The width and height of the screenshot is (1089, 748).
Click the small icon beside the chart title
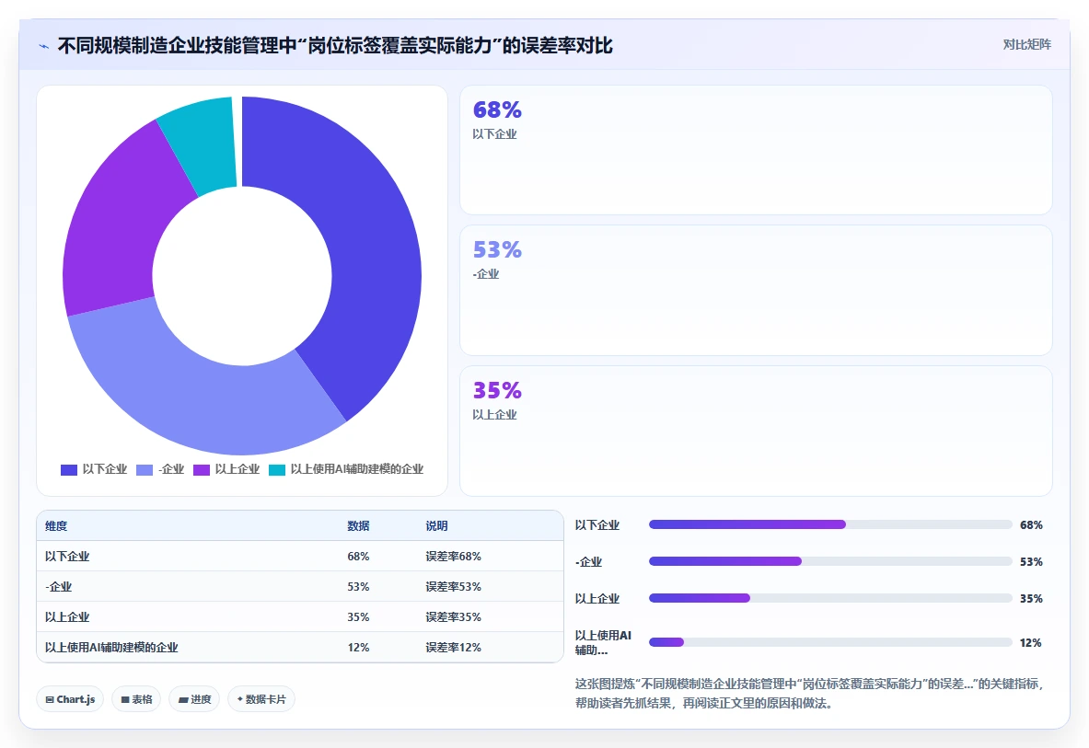[x=44, y=47]
